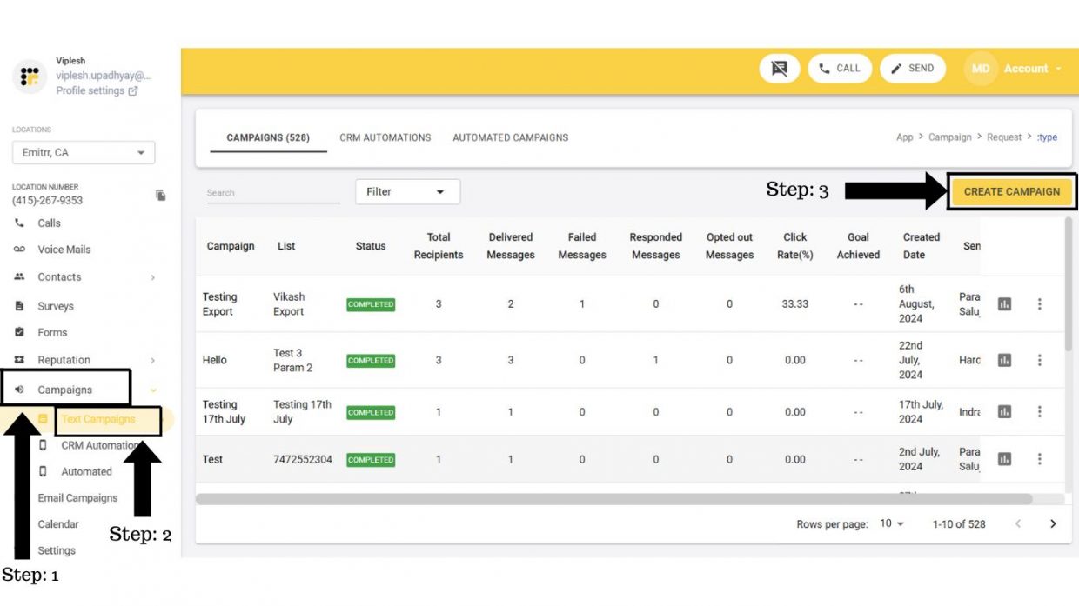The image size is (1079, 606).
Task: Open analytics icon for Testing Export campaign
Action: (1004, 304)
